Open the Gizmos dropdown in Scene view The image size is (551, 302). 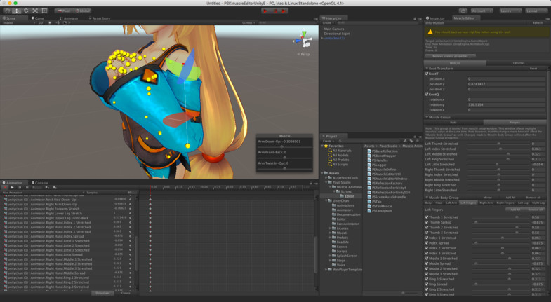click(x=248, y=23)
